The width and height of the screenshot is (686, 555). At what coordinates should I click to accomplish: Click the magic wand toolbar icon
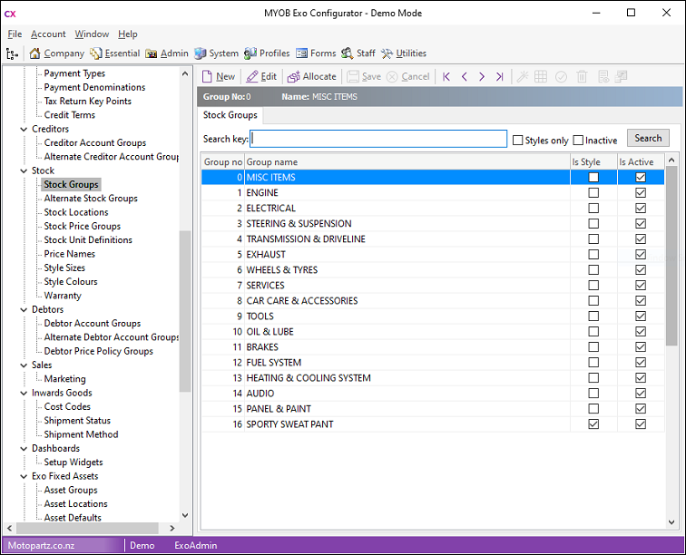click(523, 77)
